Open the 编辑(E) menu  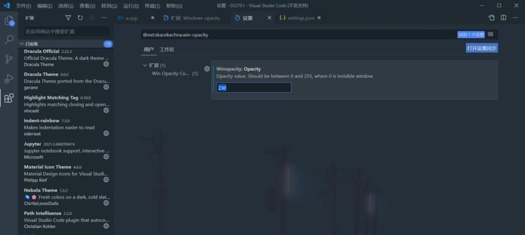pyautogui.click(x=44, y=6)
